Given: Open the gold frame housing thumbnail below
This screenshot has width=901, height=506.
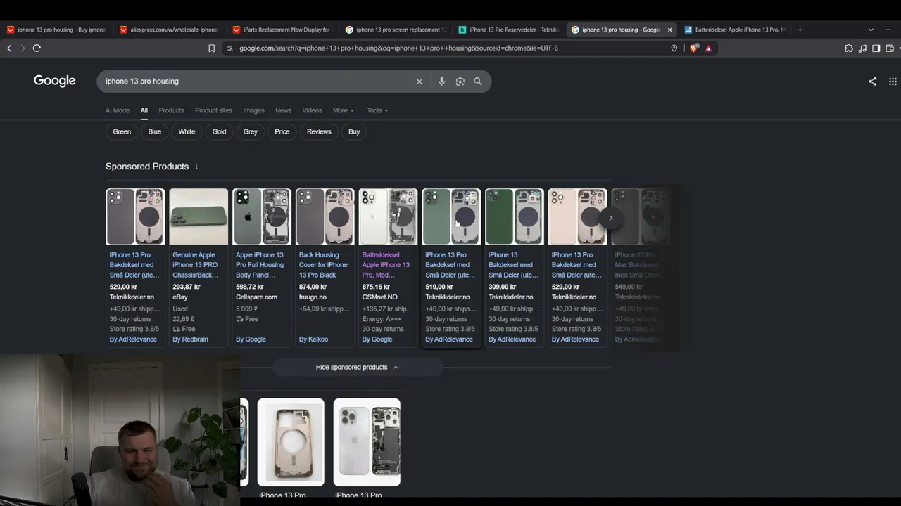Looking at the screenshot, I should click(291, 442).
